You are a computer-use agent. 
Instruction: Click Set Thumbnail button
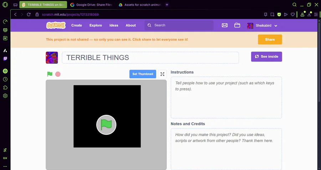click(143, 74)
